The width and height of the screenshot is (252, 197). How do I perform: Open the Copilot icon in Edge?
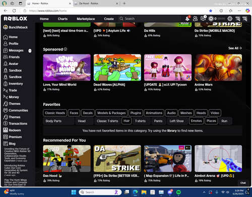(x=247, y=11)
